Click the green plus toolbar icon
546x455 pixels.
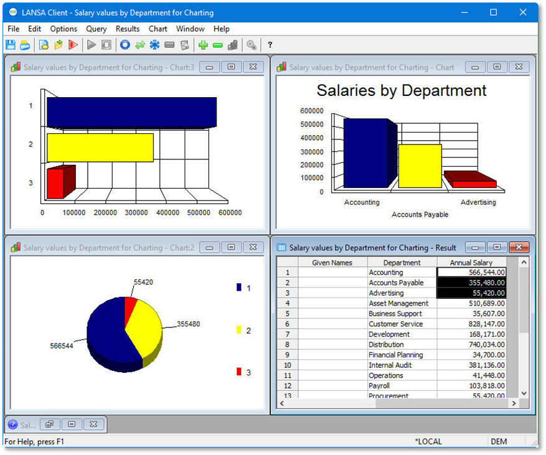[x=203, y=45]
